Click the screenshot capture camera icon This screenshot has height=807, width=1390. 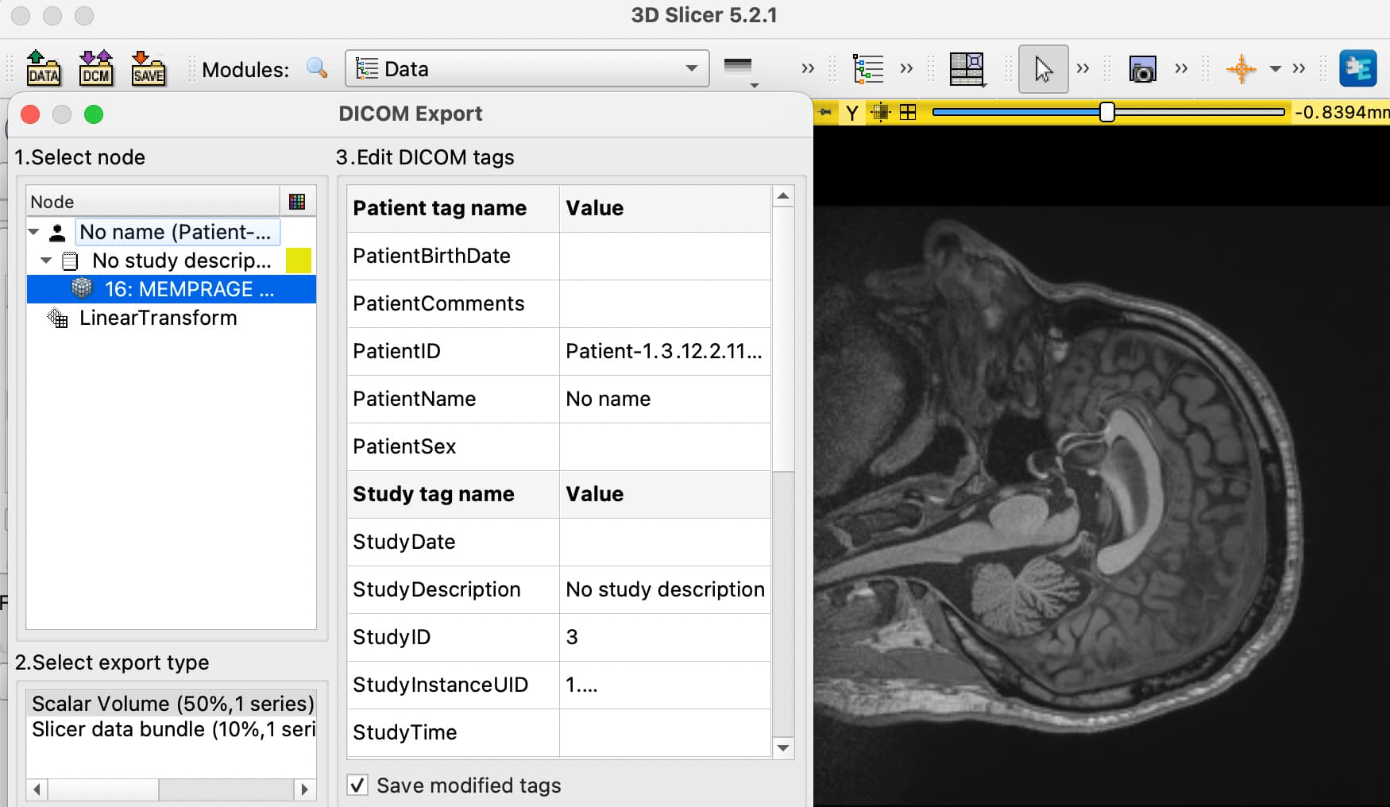click(x=1142, y=70)
